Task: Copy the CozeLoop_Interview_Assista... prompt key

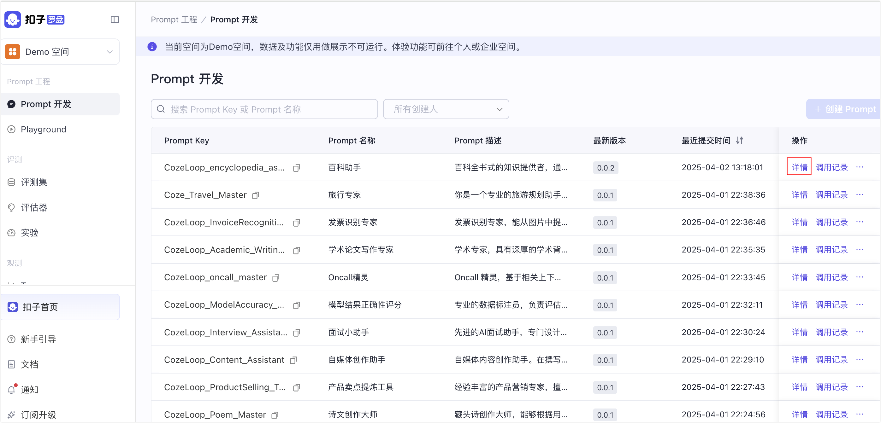Action: (x=297, y=333)
